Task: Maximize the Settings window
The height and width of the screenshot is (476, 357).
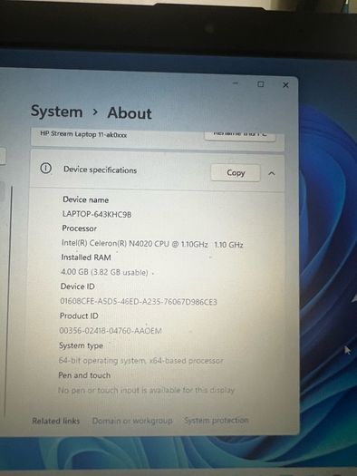Action: pos(261,84)
